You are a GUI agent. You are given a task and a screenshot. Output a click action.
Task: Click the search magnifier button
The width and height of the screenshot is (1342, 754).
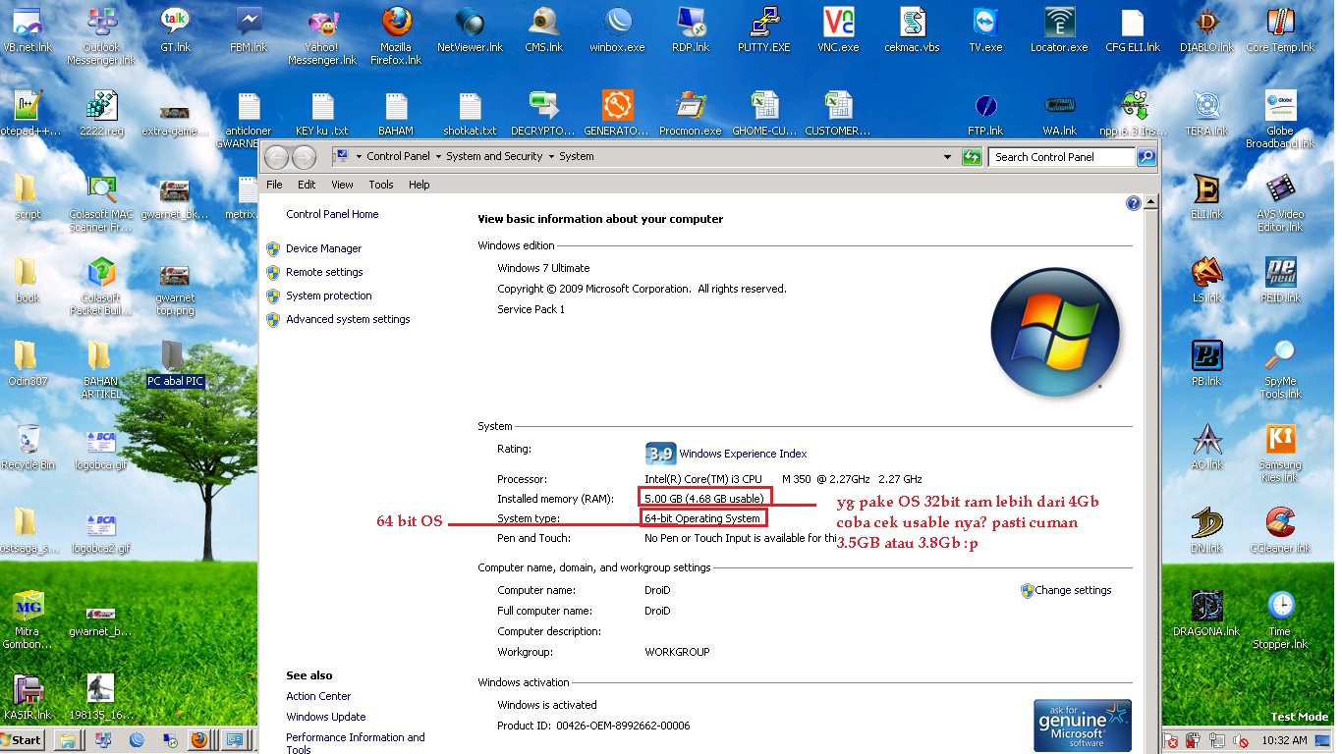click(1146, 157)
